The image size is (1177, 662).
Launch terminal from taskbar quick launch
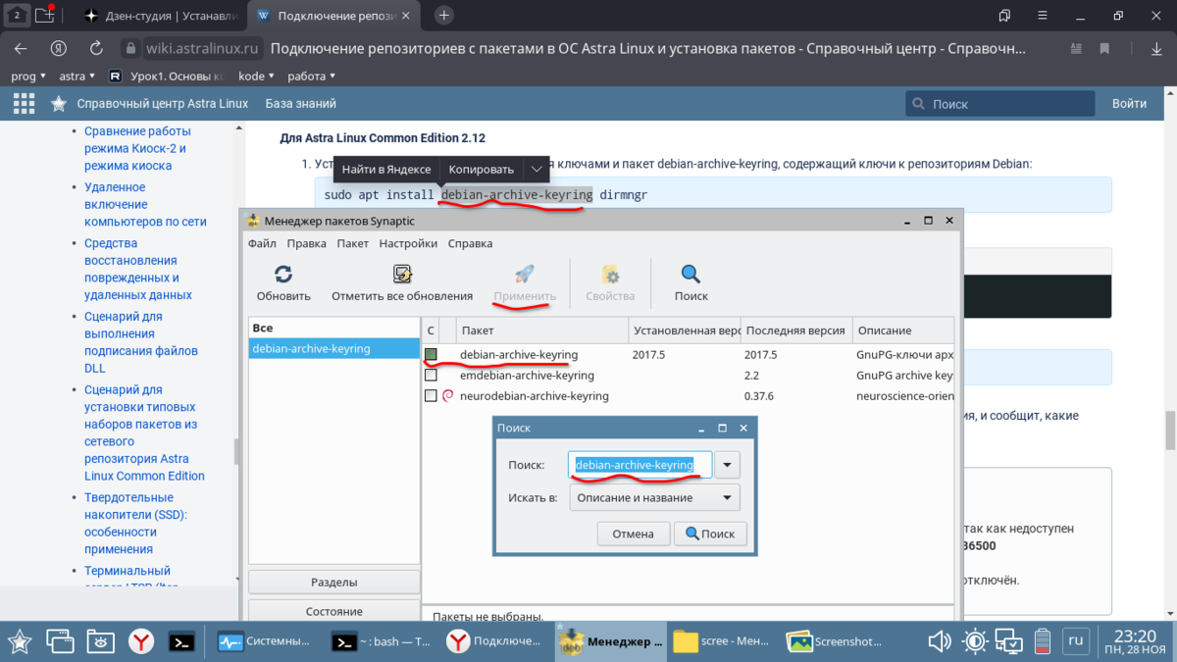181,642
